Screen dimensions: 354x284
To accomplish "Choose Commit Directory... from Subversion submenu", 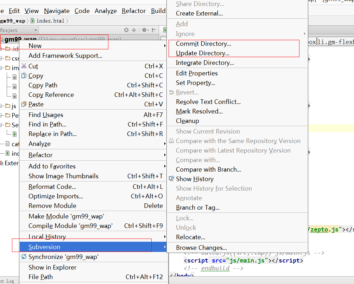I will [238, 44].
